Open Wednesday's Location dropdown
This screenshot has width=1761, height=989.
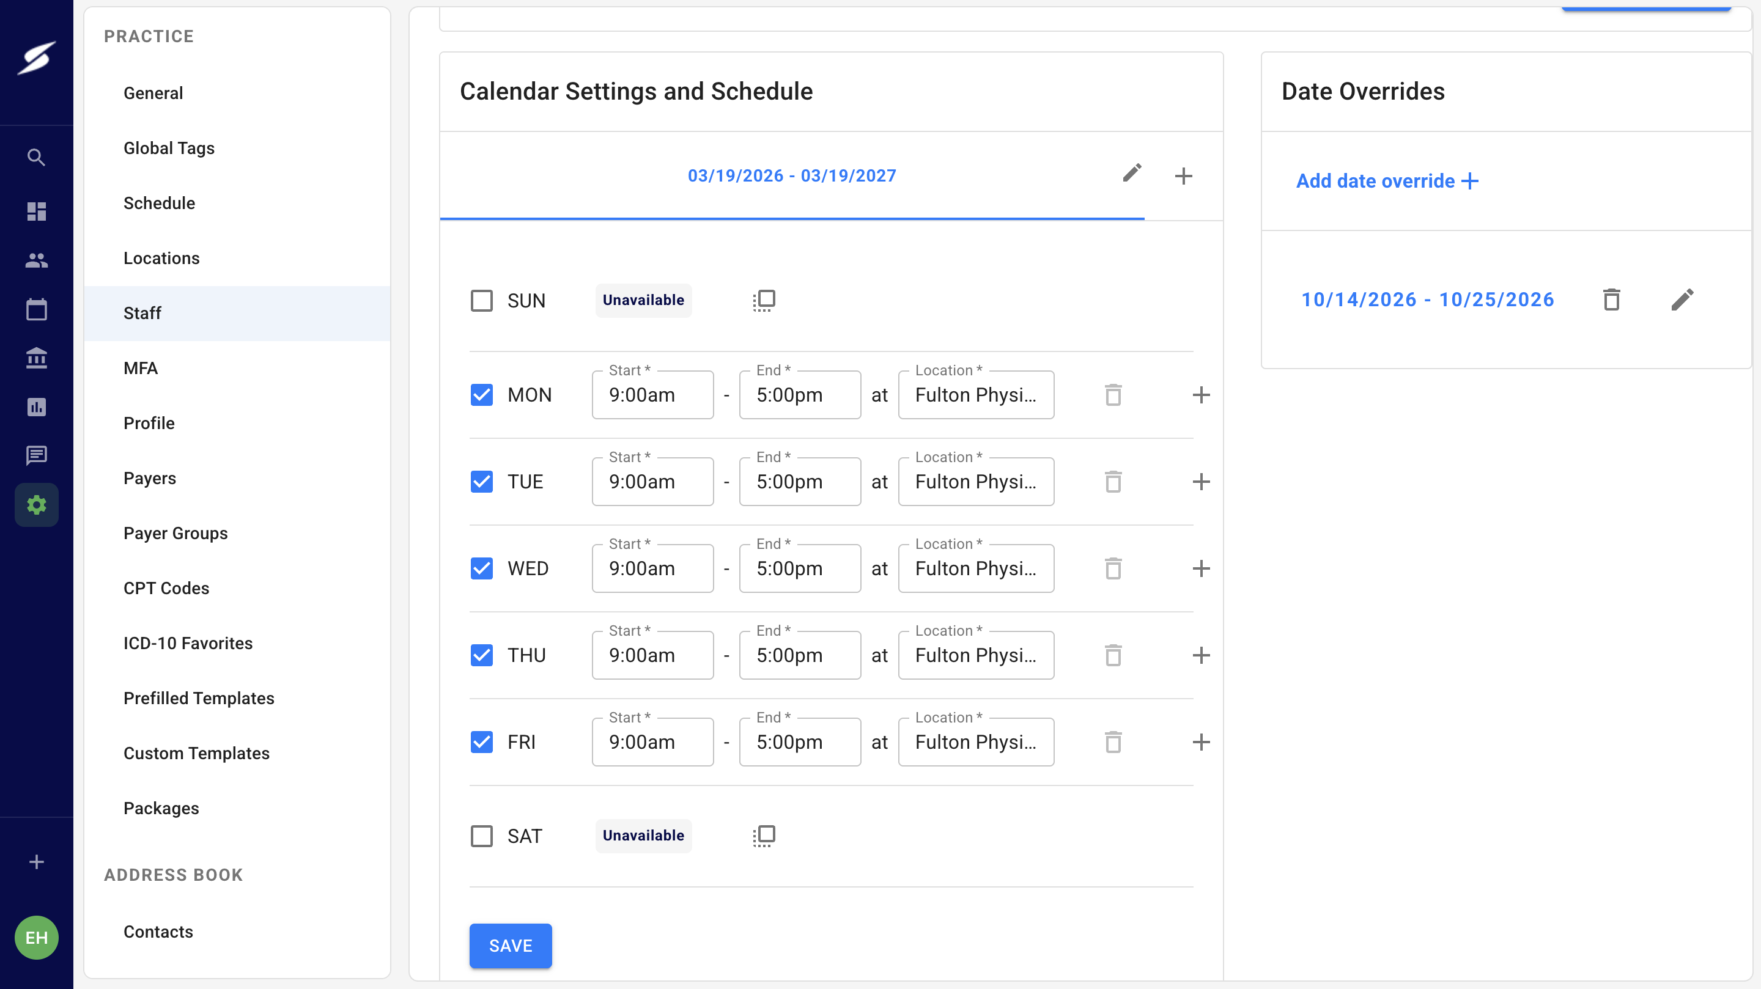pos(975,568)
